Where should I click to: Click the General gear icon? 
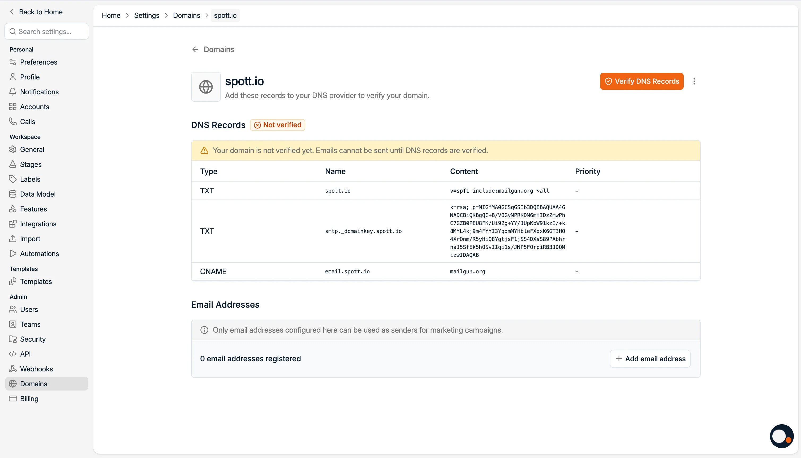pyautogui.click(x=12, y=149)
